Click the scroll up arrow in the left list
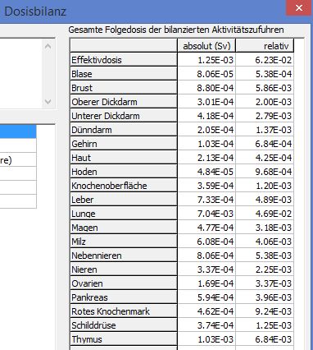313x350 pixels. [48, 46]
